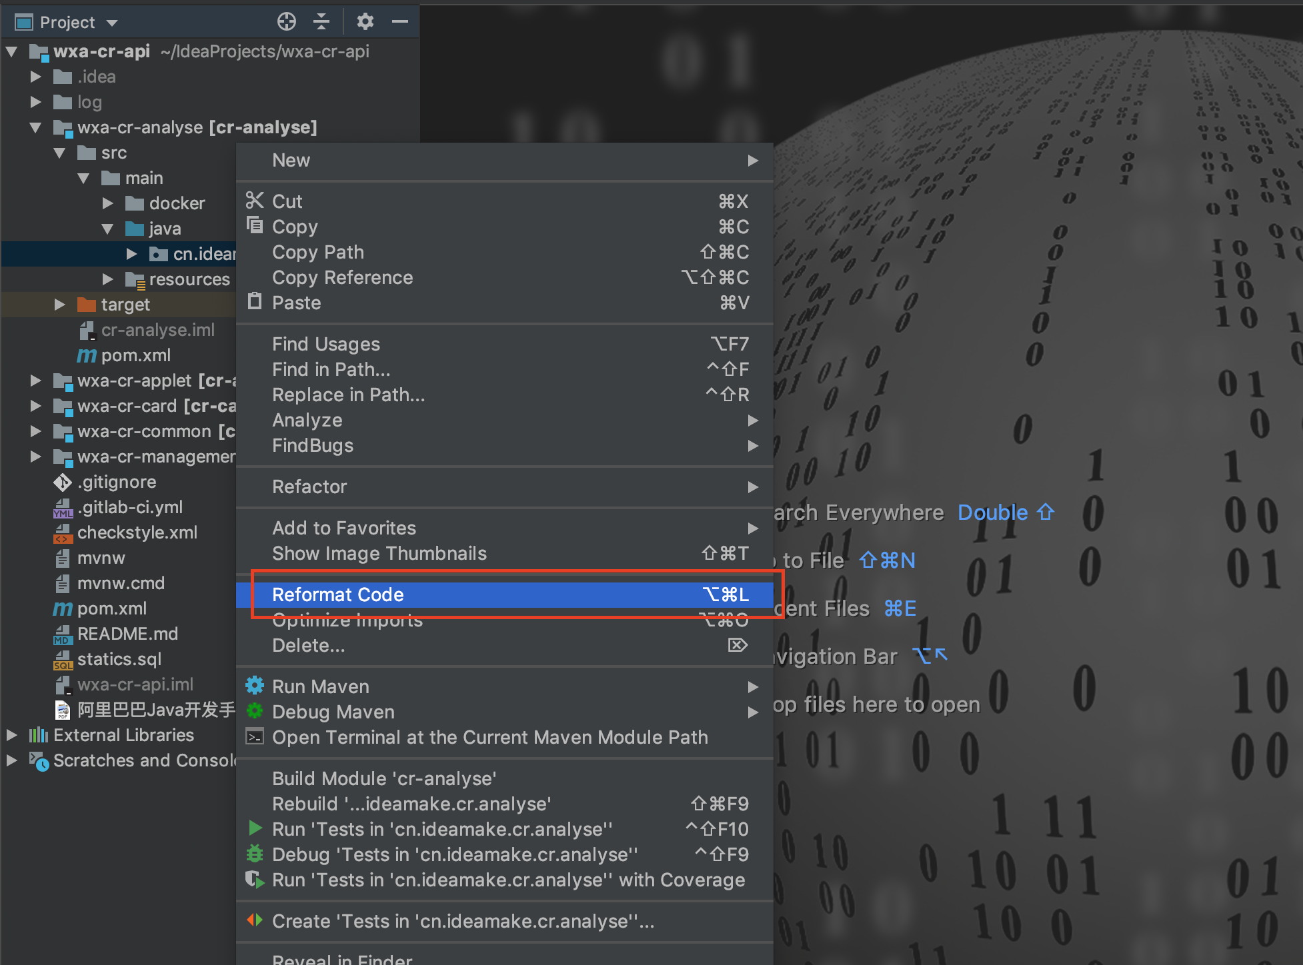
Task: Click the bug icon beside Debug 'Tests'
Action: pos(255,854)
